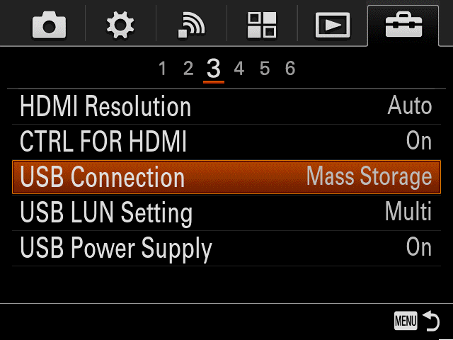Click the MENU back icon
This screenshot has width=453, height=340.
[x=406, y=321]
